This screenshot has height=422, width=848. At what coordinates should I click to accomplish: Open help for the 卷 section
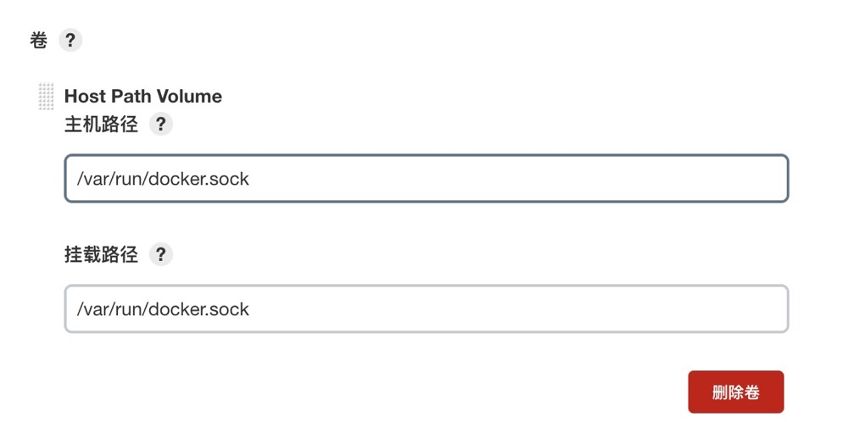[70, 40]
